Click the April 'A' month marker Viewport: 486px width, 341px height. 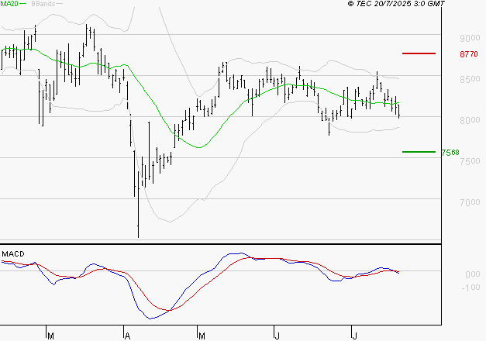[x=126, y=336]
